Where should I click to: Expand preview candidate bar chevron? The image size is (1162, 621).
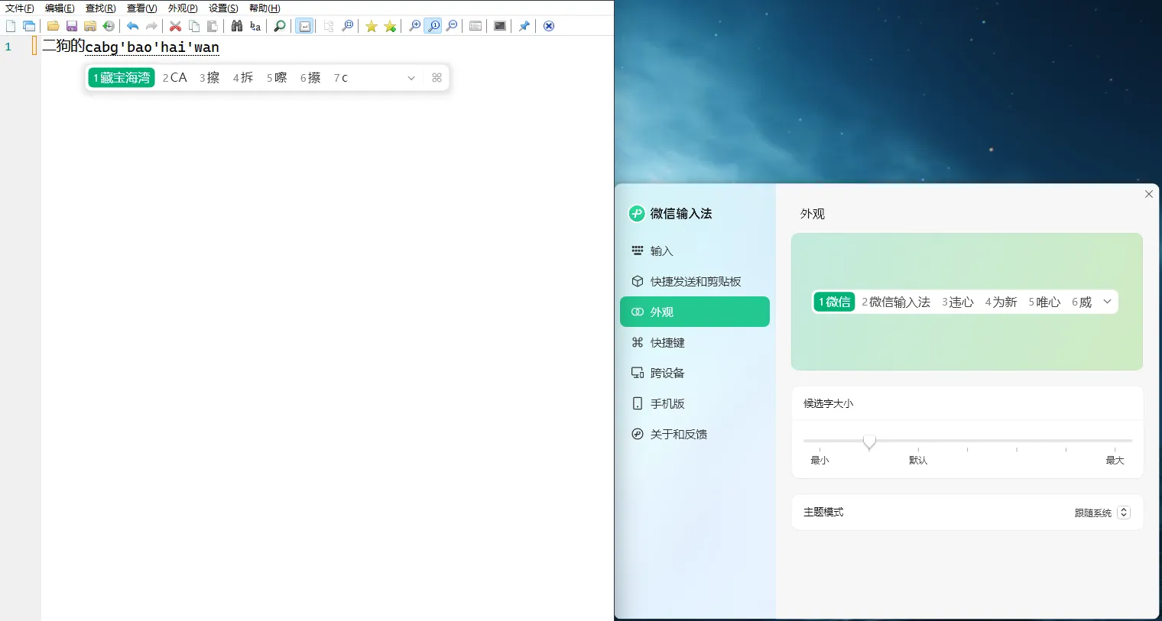(1107, 302)
